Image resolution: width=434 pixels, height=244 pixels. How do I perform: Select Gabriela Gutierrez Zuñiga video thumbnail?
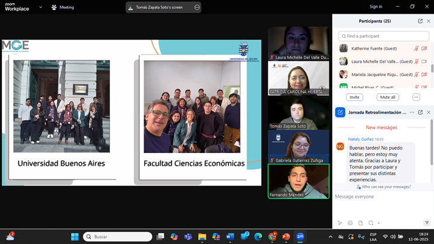coord(298,147)
